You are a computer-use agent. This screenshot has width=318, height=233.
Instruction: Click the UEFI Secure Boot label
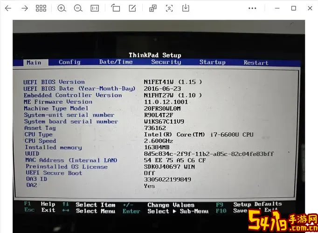coord(54,173)
